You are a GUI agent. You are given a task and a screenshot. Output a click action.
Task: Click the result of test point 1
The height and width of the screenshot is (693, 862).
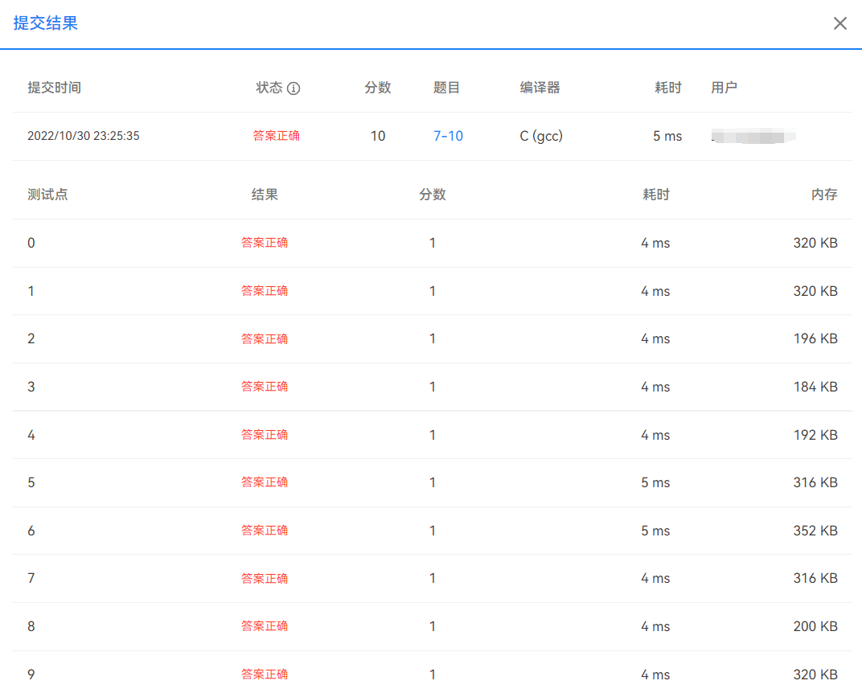265,291
